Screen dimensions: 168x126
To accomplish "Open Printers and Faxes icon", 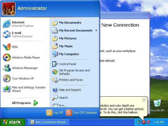I will (x=55, y=80).
